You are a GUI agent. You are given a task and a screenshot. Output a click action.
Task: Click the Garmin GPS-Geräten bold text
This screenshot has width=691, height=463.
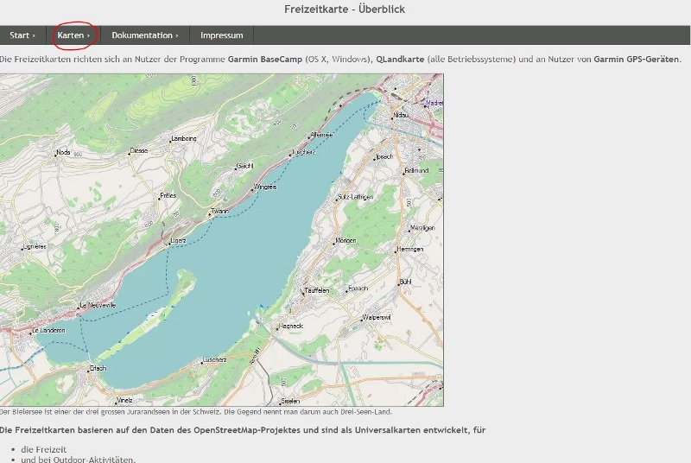click(637, 60)
